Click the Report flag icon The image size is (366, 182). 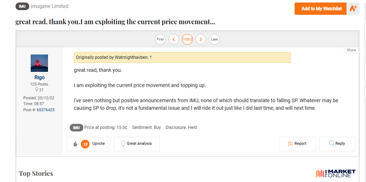click(x=291, y=144)
